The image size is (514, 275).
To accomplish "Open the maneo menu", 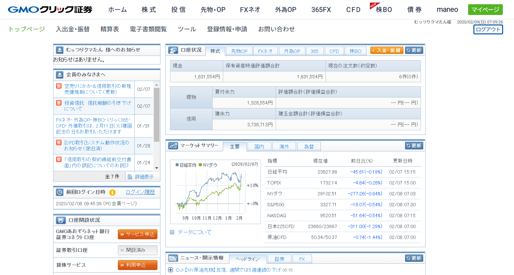I will pos(447,10).
